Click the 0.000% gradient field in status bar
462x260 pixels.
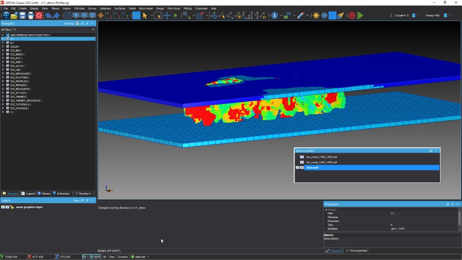(96, 257)
